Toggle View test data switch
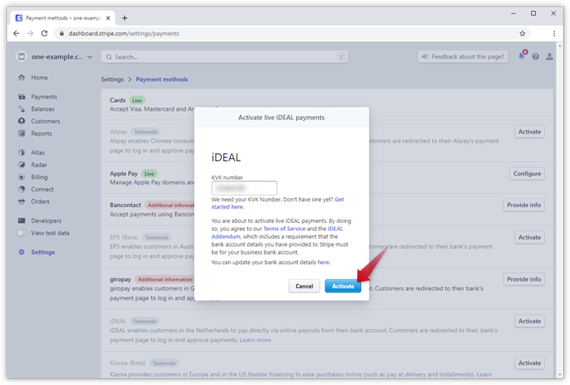This screenshot has width=570, height=385. (x=21, y=233)
